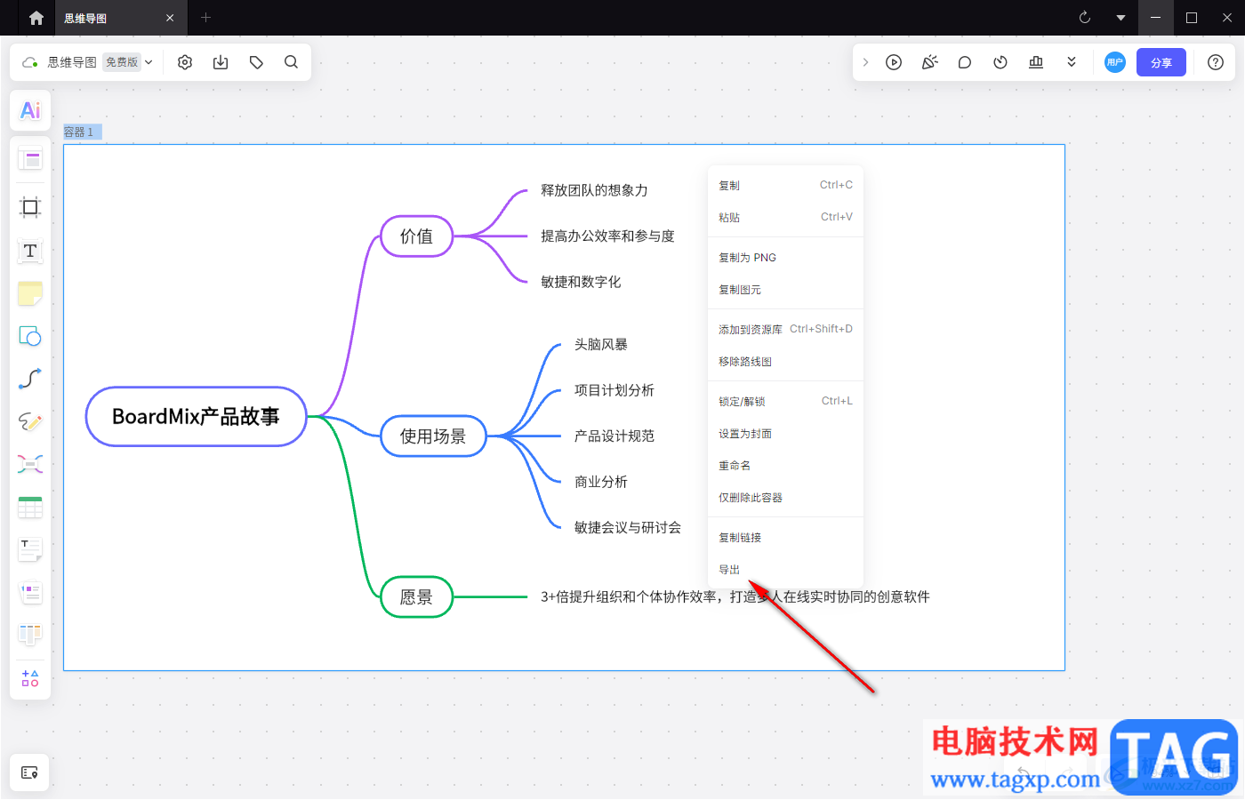Open the list card tool
This screenshot has height=800, width=1245.
(30, 592)
